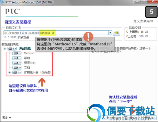Minimize the PTC.Setup window

[x=137, y=2]
